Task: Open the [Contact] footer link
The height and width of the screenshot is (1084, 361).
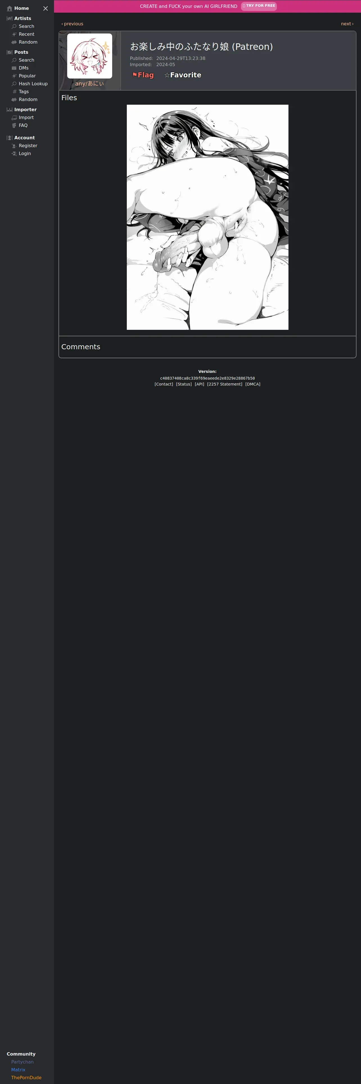Action: 164,384
